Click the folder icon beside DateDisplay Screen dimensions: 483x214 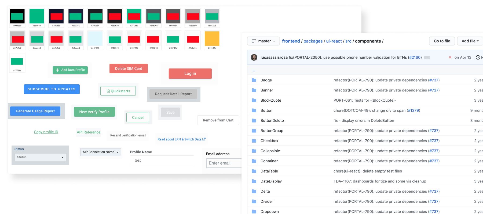tap(254, 181)
